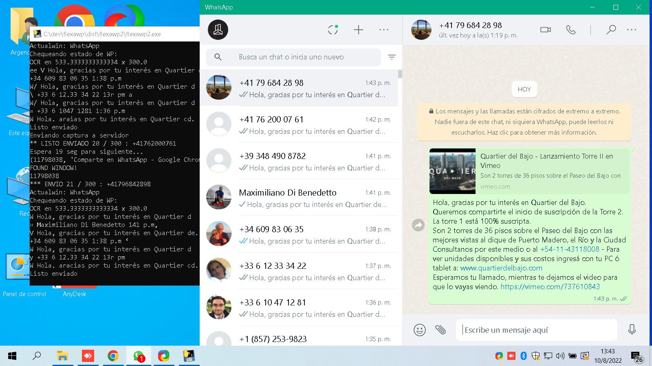Open chat with +33 6 10 47 12 81
Viewport: 652px width, 366px height.
299,307
